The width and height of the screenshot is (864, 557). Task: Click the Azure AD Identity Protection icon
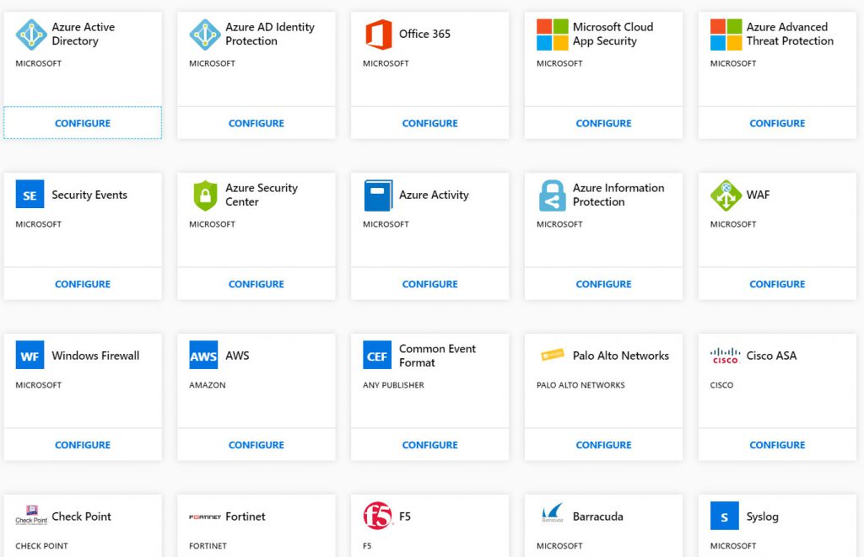click(x=204, y=34)
